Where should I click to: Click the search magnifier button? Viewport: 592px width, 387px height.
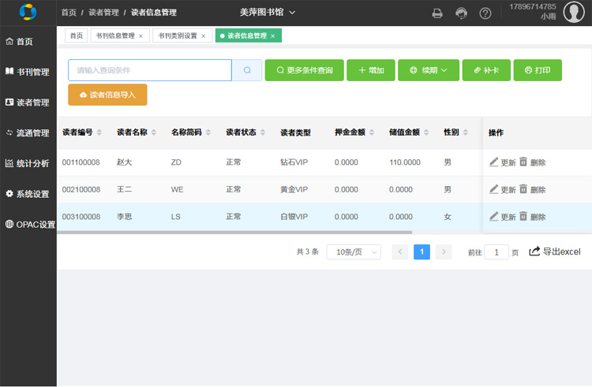coord(247,70)
